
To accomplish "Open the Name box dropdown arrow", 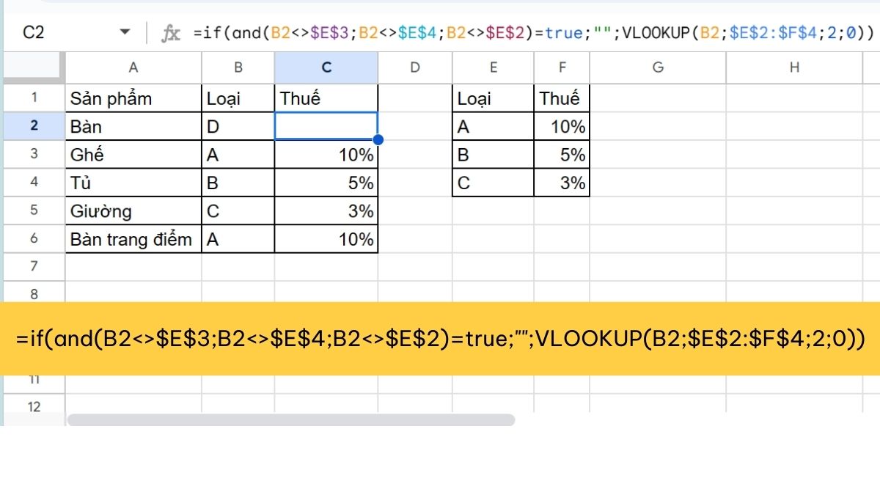I will 125,32.
